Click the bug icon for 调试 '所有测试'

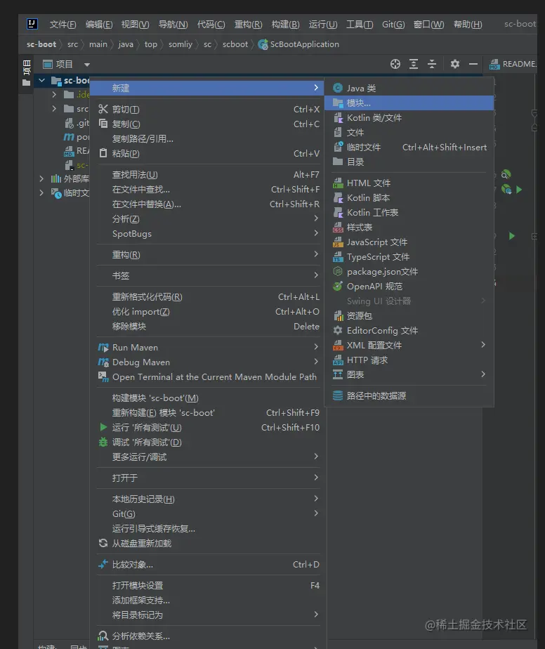[103, 442]
